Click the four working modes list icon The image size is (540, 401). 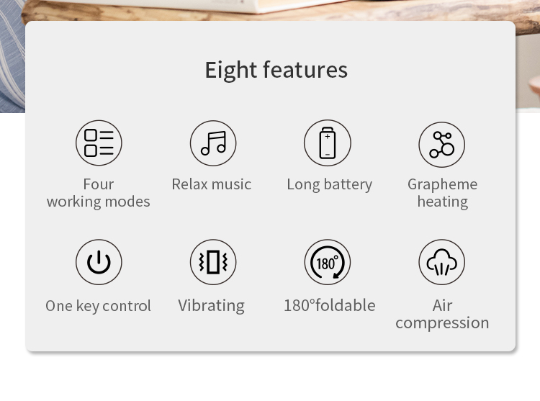[99, 143]
